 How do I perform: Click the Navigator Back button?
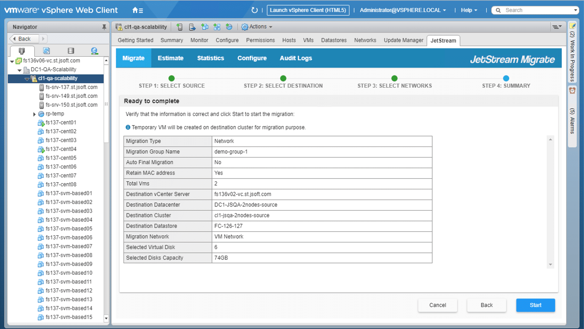(24, 39)
